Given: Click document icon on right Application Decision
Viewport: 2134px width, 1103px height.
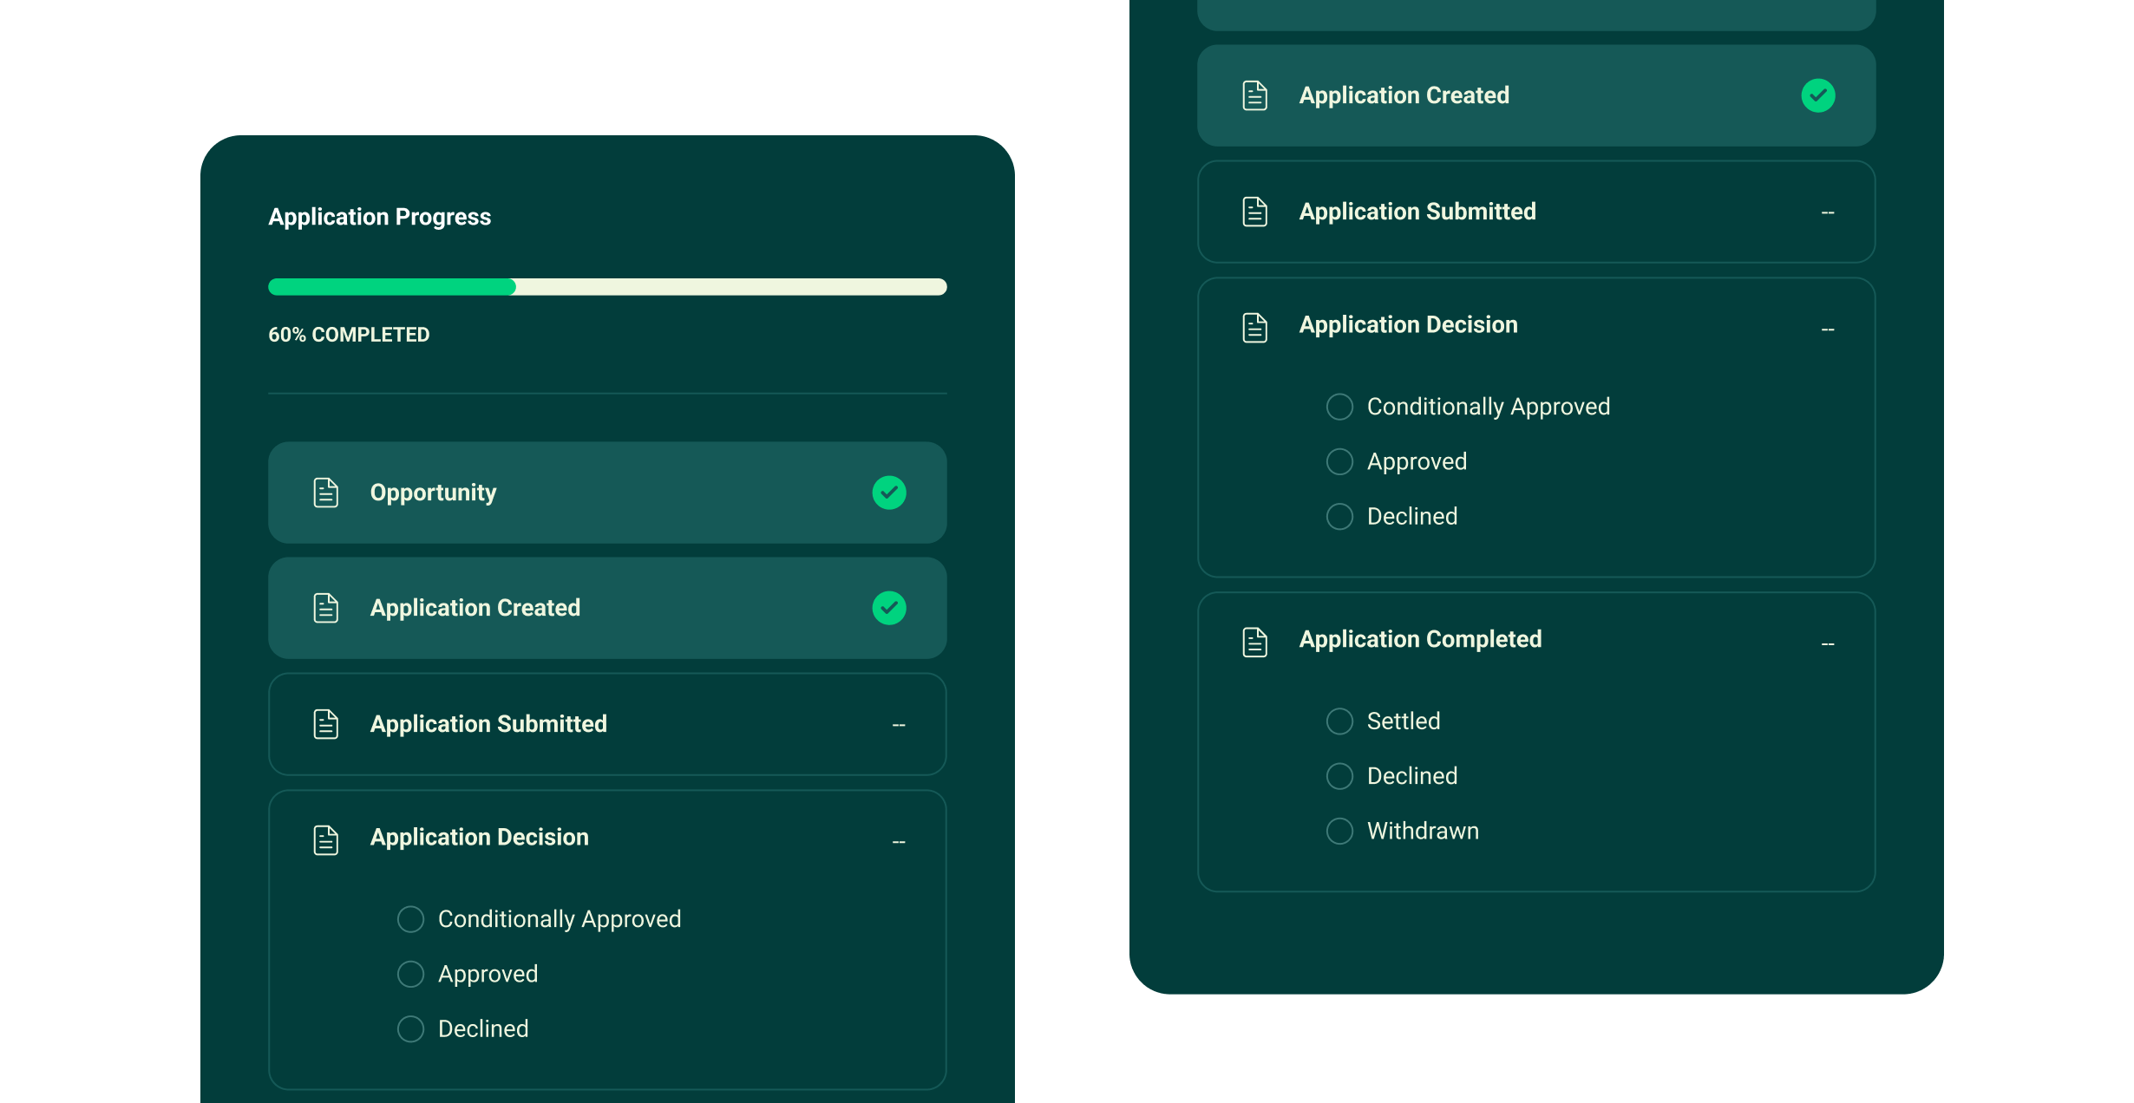Looking at the screenshot, I should pyautogui.click(x=1254, y=328).
